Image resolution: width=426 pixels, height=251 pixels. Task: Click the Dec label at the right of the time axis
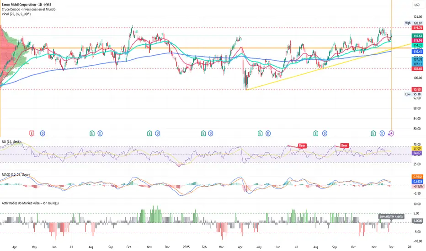pyautogui.click(x=391, y=247)
